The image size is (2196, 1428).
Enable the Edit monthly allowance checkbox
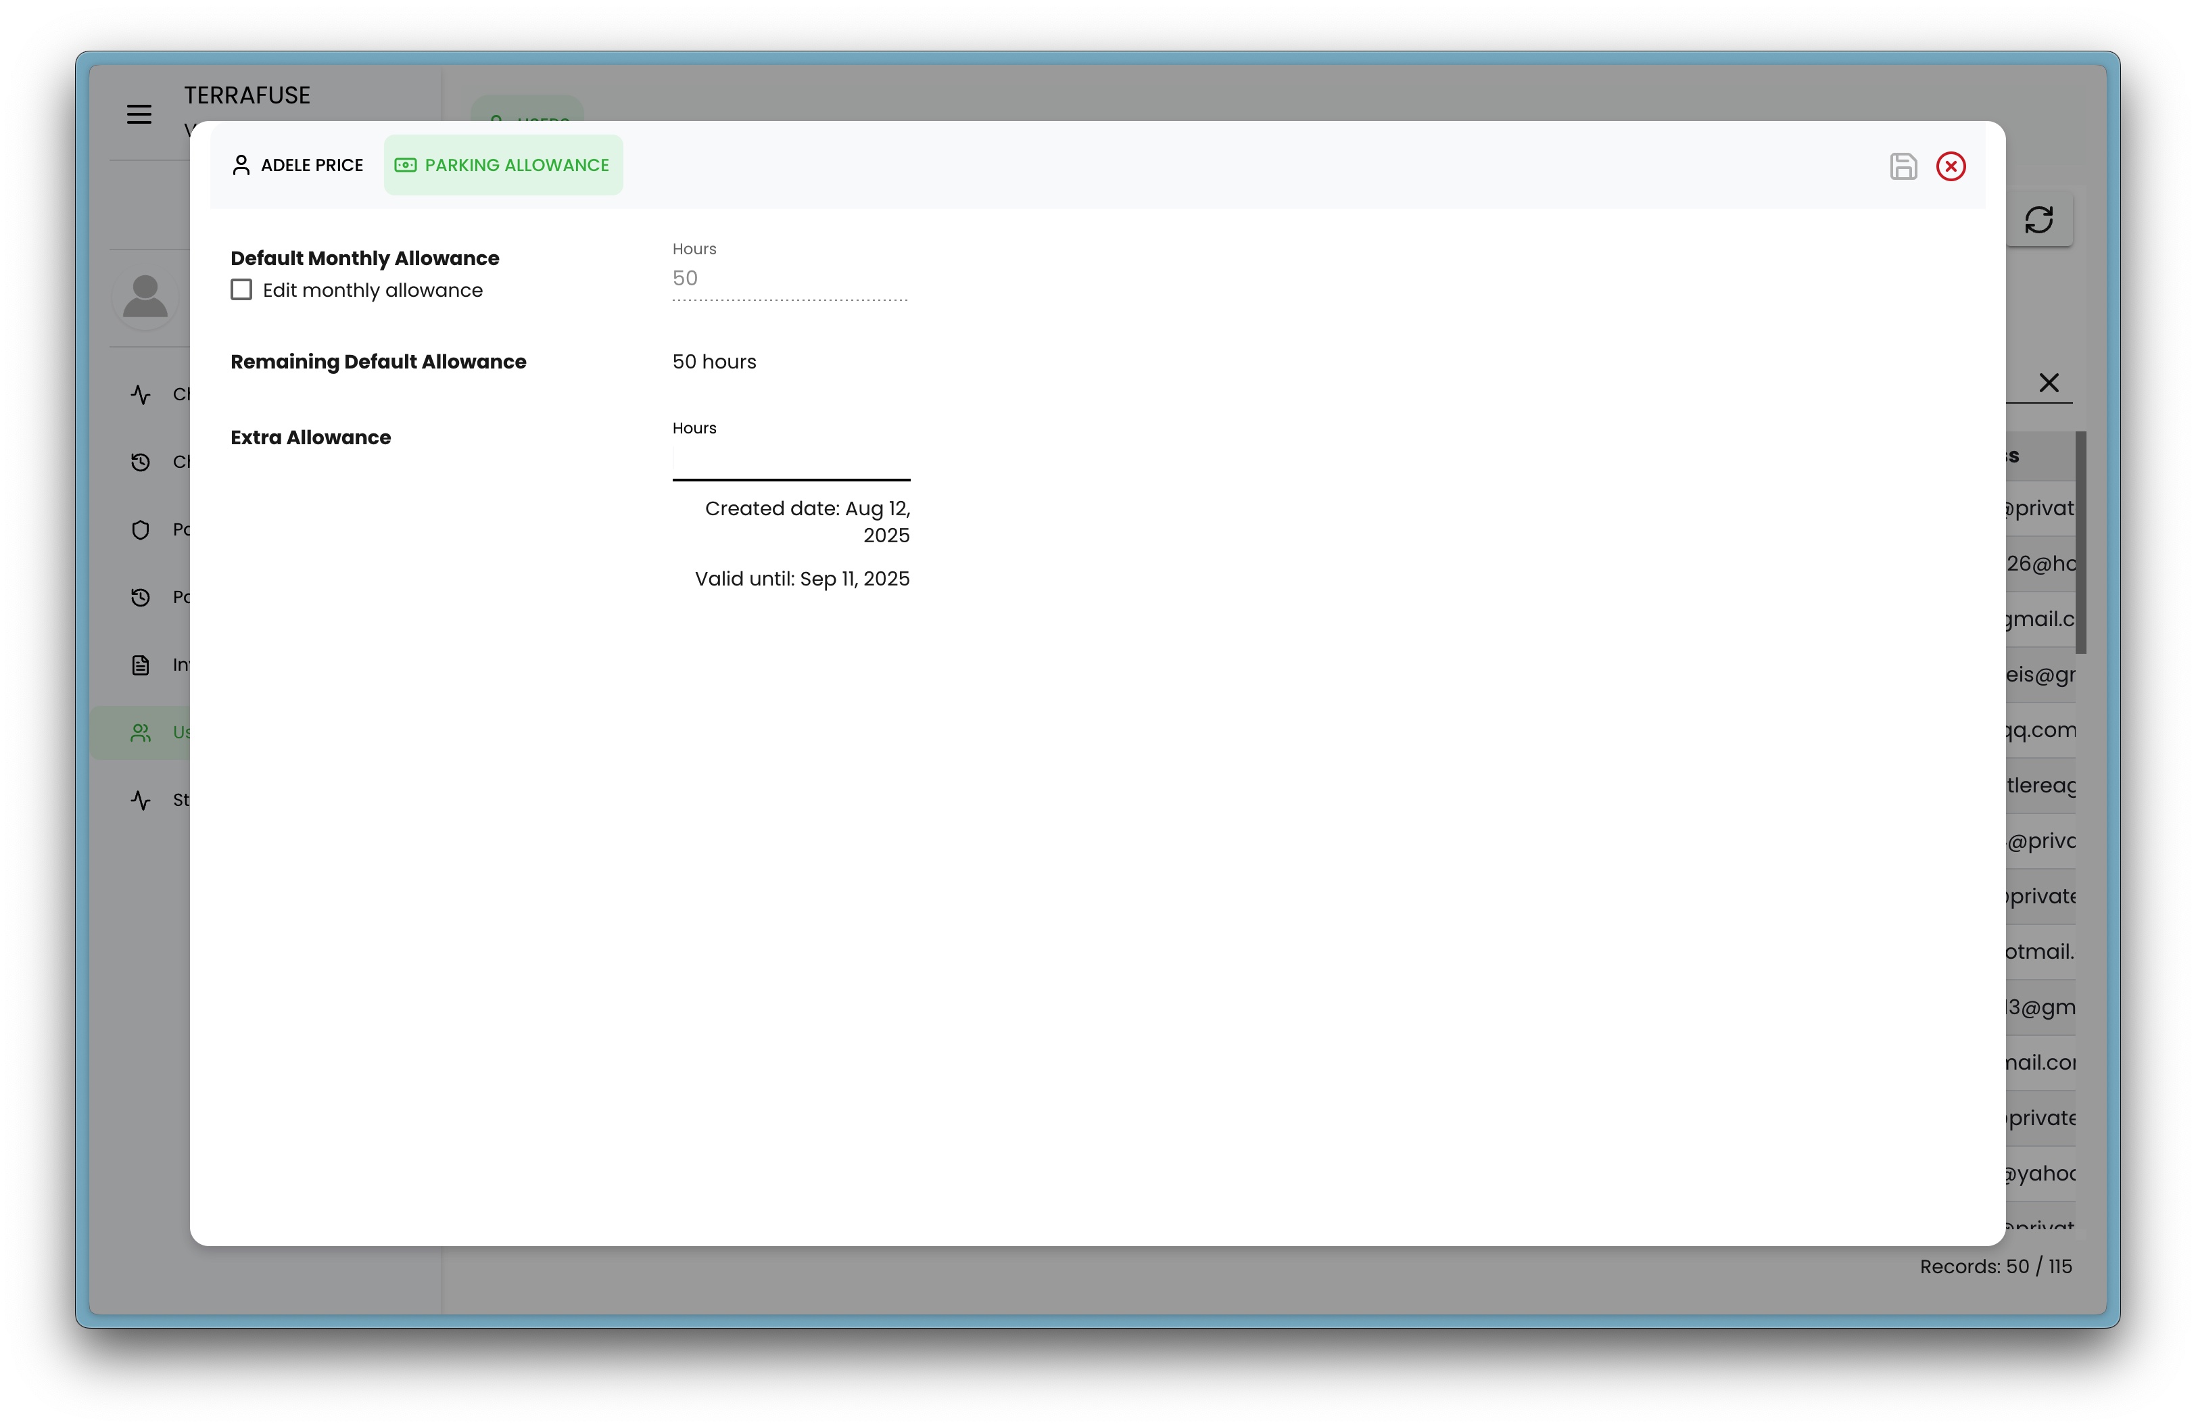click(x=242, y=289)
